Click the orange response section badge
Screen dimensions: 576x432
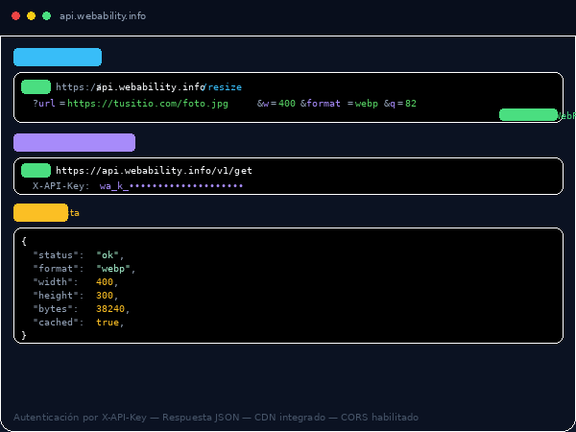point(40,213)
